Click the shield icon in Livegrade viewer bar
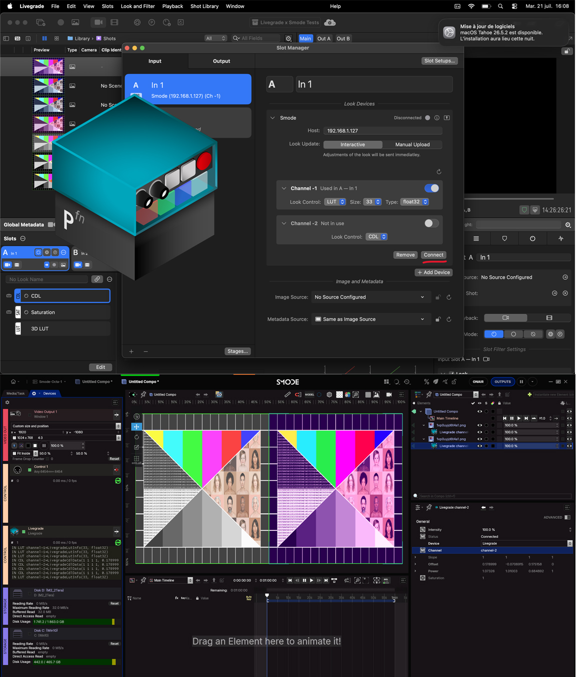The image size is (576, 677). tap(524, 210)
